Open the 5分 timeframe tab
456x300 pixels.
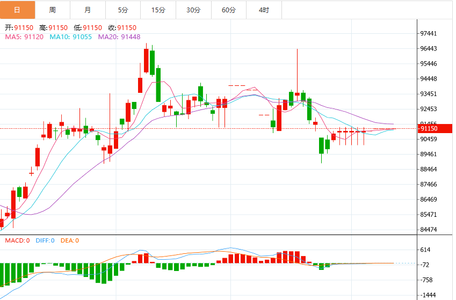click(123, 10)
